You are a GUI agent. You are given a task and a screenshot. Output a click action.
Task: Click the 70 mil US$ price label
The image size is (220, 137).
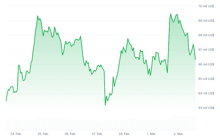point(206,6)
